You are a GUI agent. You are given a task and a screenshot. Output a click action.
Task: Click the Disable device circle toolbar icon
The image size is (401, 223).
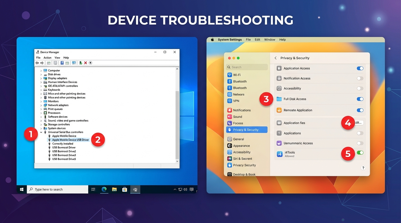[x=90, y=63]
